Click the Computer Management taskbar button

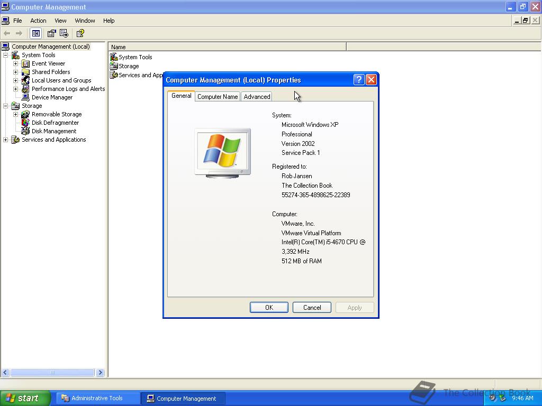(x=183, y=399)
